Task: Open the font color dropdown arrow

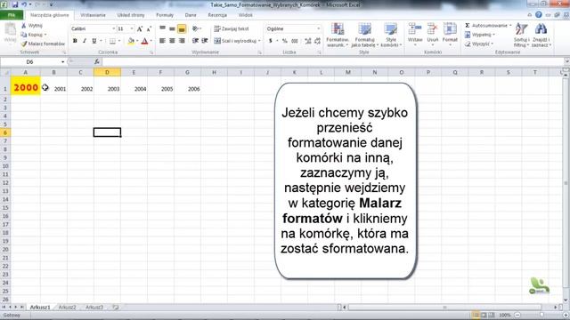Action: [151, 41]
